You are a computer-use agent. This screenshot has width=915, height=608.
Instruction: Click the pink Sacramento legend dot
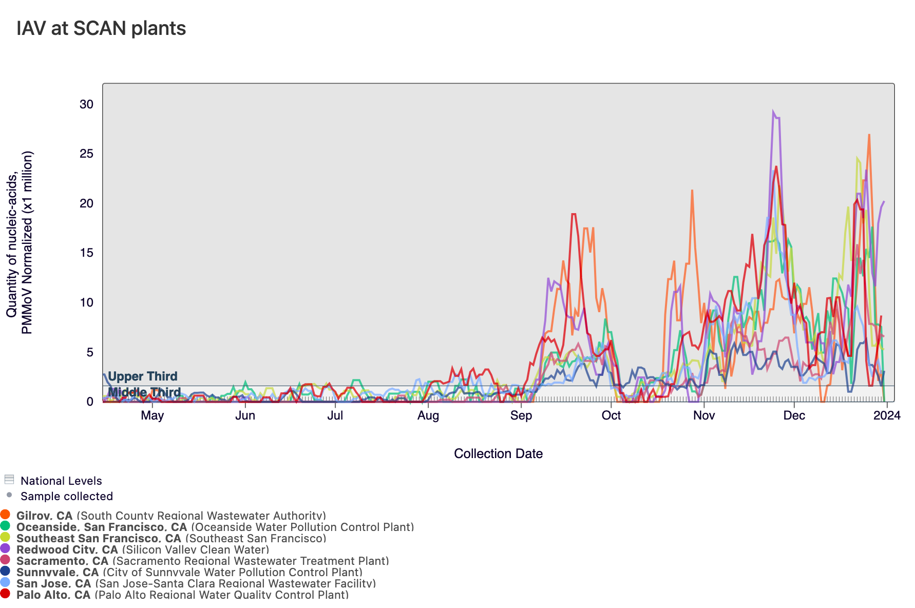(x=5, y=560)
